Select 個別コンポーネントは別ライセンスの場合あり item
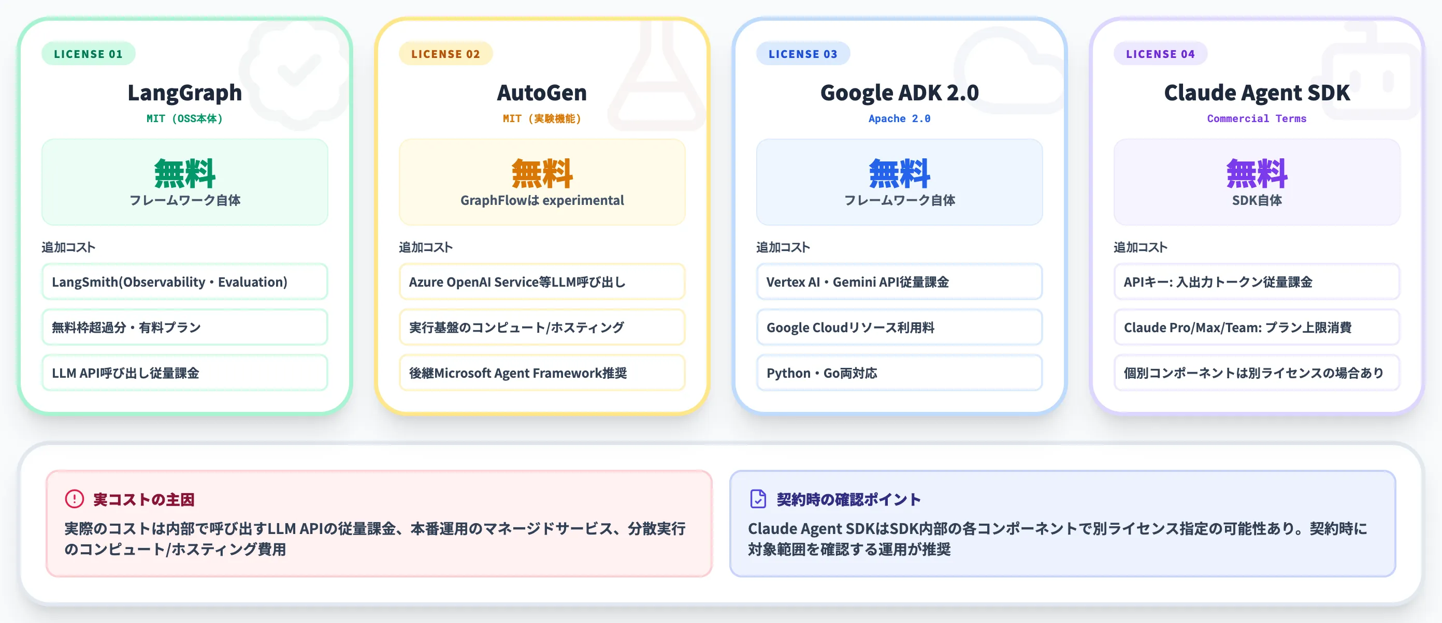The image size is (1442, 623). pos(1257,373)
